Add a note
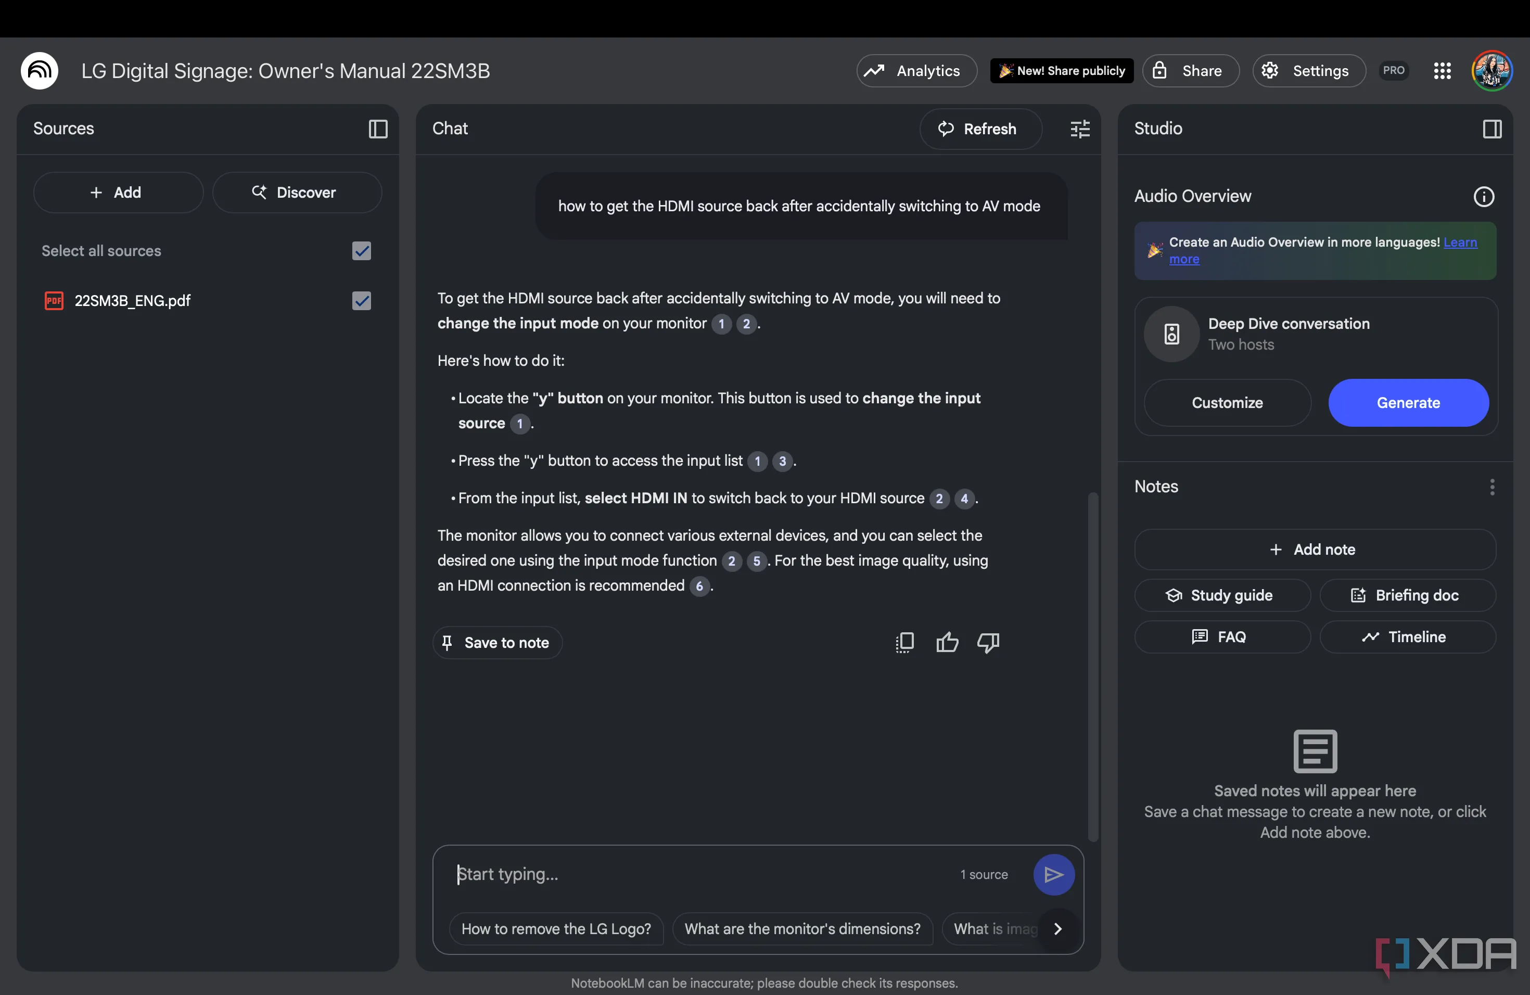The image size is (1530, 995). pyautogui.click(x=1315, y=550)
